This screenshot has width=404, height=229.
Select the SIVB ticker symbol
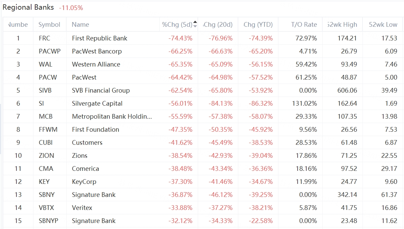[45, 90]
